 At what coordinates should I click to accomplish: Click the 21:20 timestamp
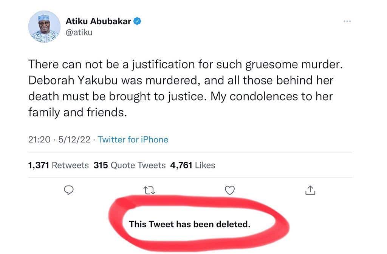pyautogui.click(x=39, y=140)
